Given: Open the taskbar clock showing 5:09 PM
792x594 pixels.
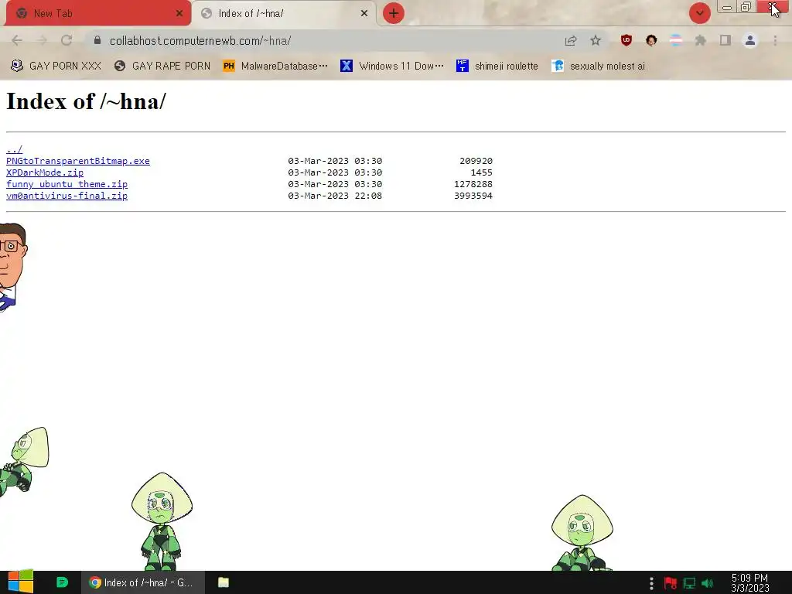Looking at the screenshot, I should click(750, 583).
